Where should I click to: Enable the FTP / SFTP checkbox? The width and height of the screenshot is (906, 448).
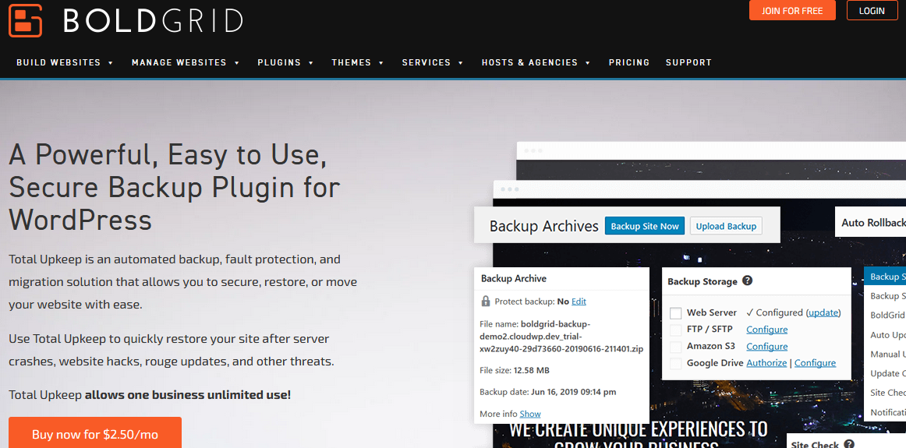(676, 330)
